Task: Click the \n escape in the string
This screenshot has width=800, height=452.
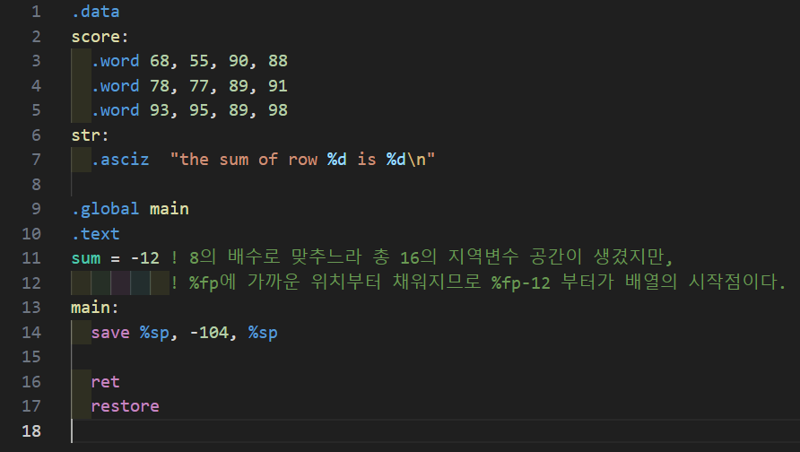Action: pos(416,160)
